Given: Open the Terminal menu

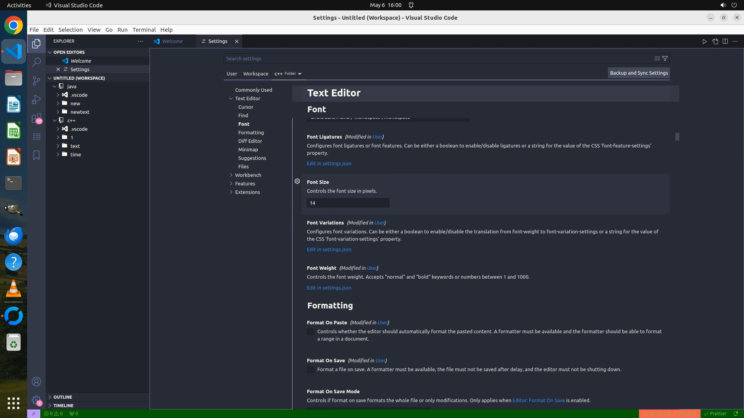Looking at the screenshot, I should coord(144,30).
